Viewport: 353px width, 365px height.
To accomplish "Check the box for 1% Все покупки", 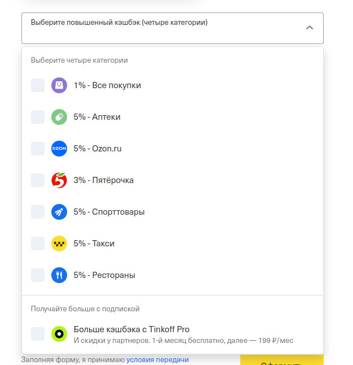I will click(38, 85).
